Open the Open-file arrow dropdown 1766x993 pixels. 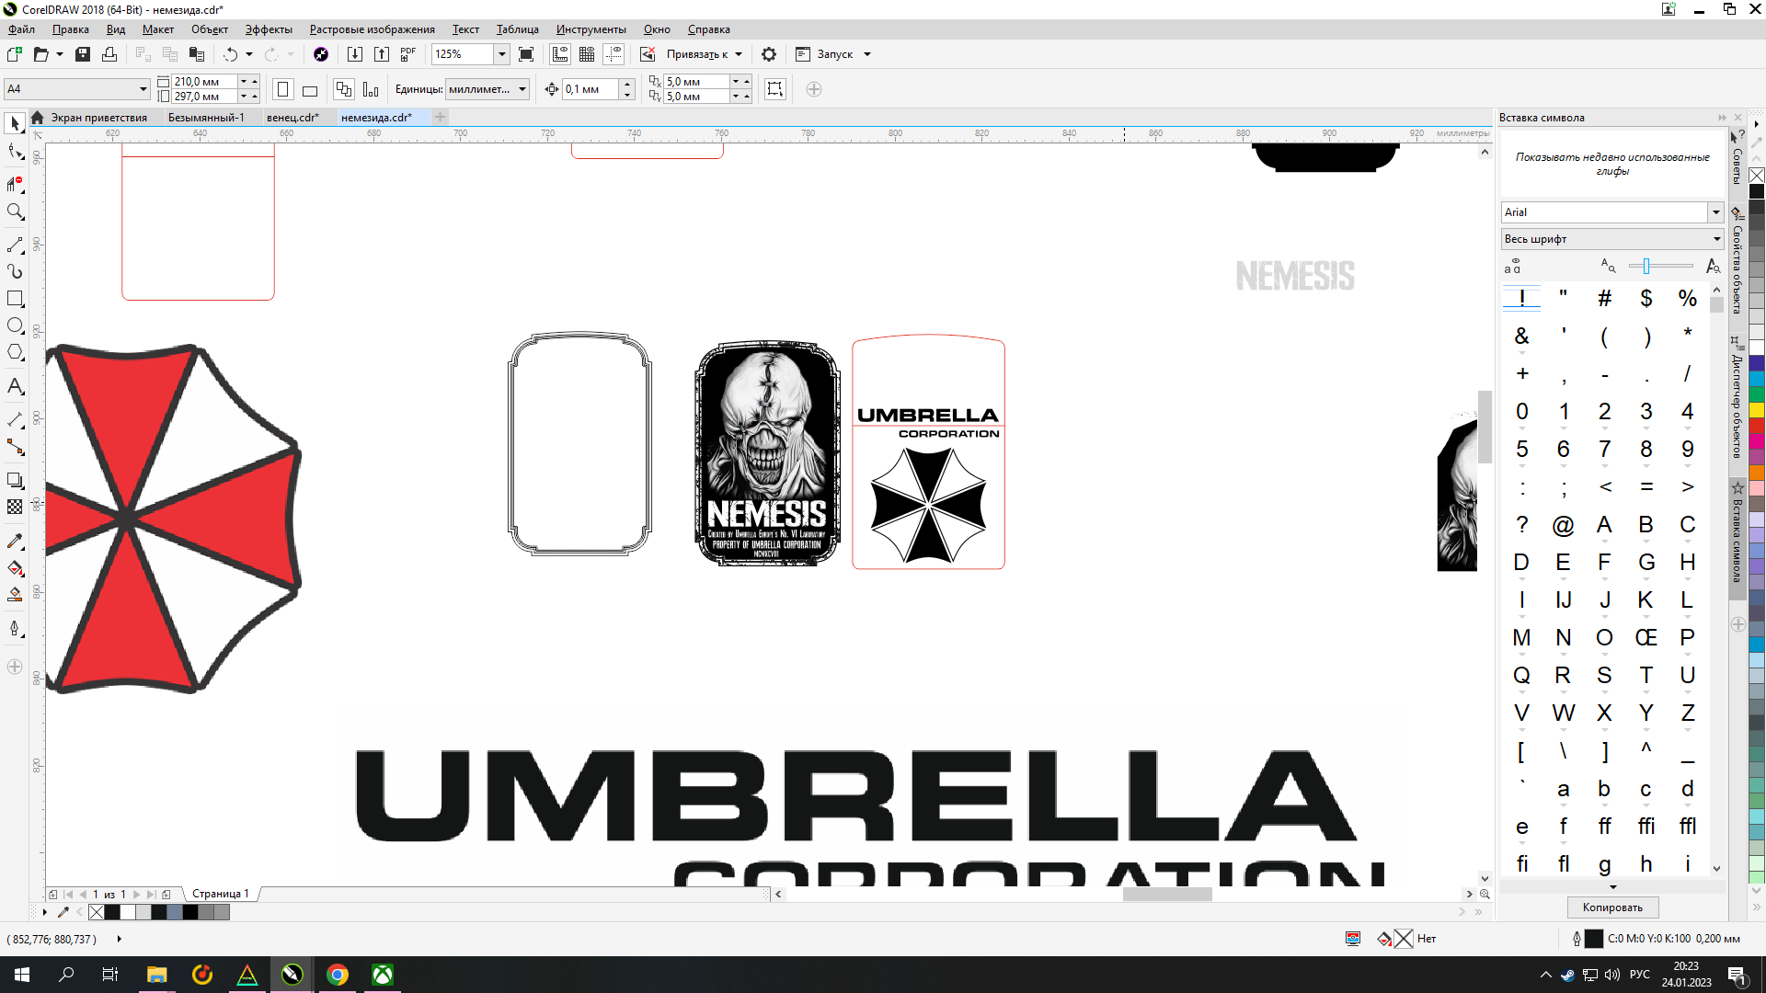pos(60,54)
